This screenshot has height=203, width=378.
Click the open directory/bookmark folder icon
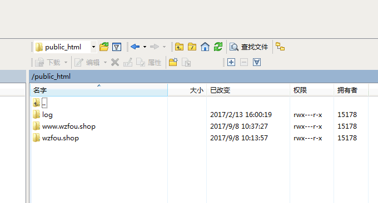point(104,47)
